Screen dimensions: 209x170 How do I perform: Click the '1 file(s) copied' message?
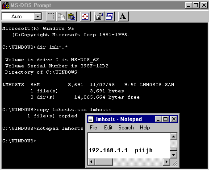(52, 116)
